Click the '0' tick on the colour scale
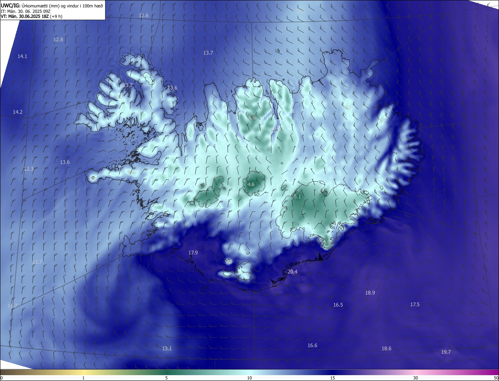 click(x=2, y=378)
